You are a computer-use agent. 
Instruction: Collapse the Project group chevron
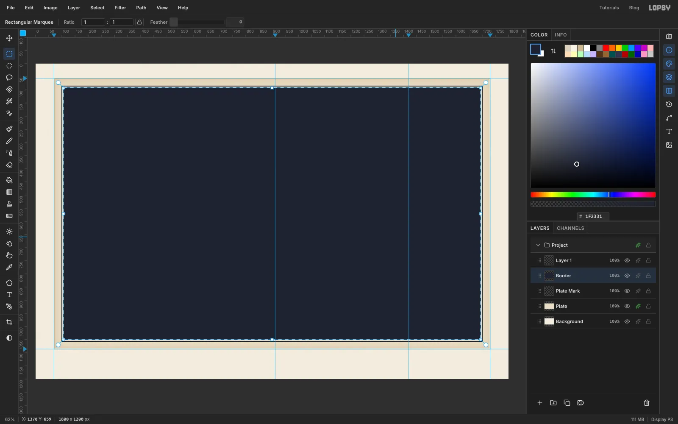pyautogui.click(x=538, y=245)
